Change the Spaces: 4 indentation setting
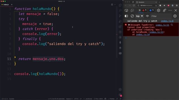179x100 pixels. [x=69, y=99]
